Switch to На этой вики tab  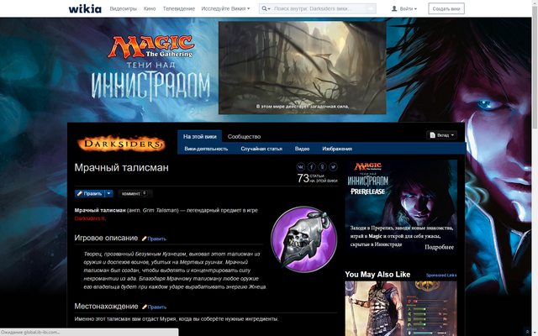(200, 136)
